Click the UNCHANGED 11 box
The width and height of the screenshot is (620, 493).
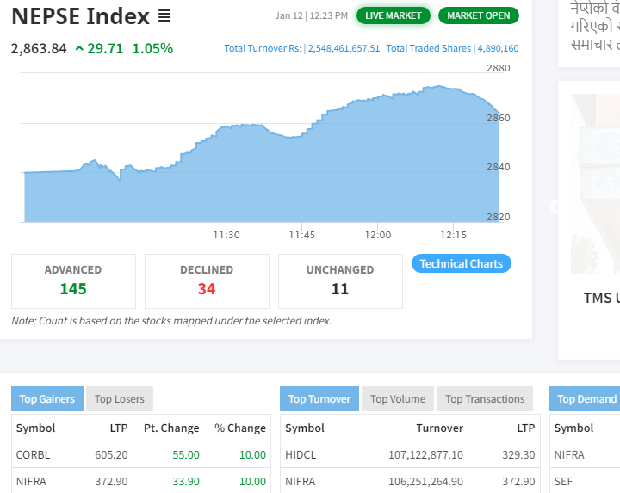(340, 281)
